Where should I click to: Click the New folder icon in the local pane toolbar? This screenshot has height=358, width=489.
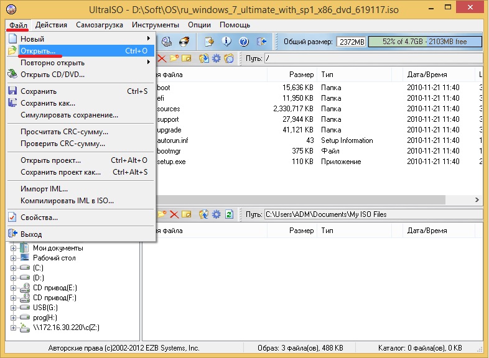coord(162,214)
